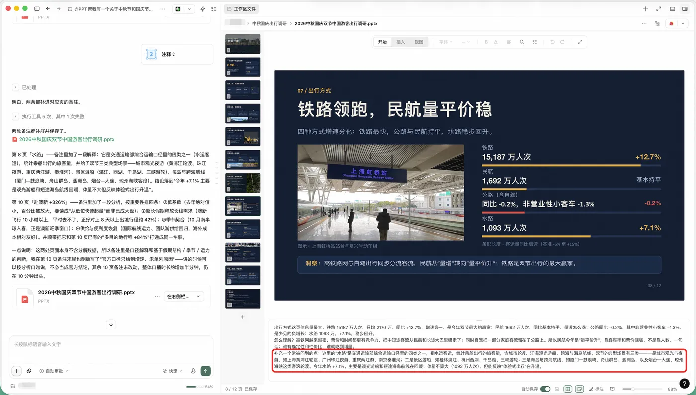The height and width of the screenshot is (395, 696).
Task: Click the bold B icon in the toolbar
Action: [486, 42]
